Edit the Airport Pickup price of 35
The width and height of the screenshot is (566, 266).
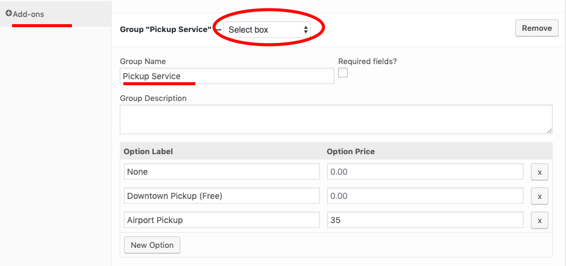tap(425, 220)
